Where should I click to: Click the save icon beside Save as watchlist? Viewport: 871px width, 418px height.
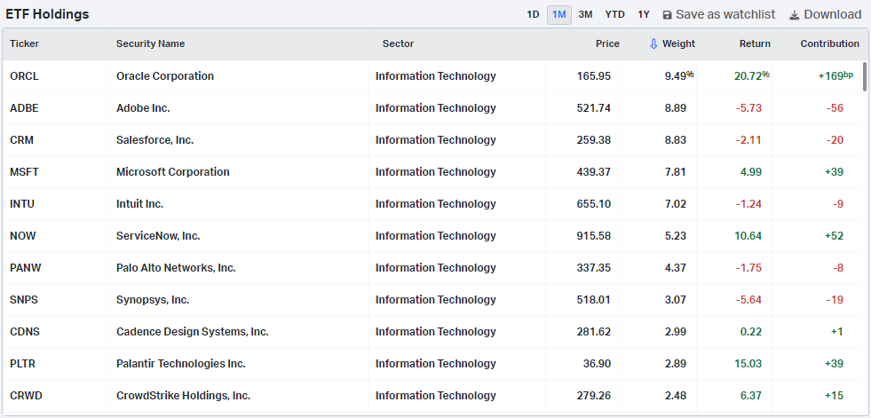(667, 15)
